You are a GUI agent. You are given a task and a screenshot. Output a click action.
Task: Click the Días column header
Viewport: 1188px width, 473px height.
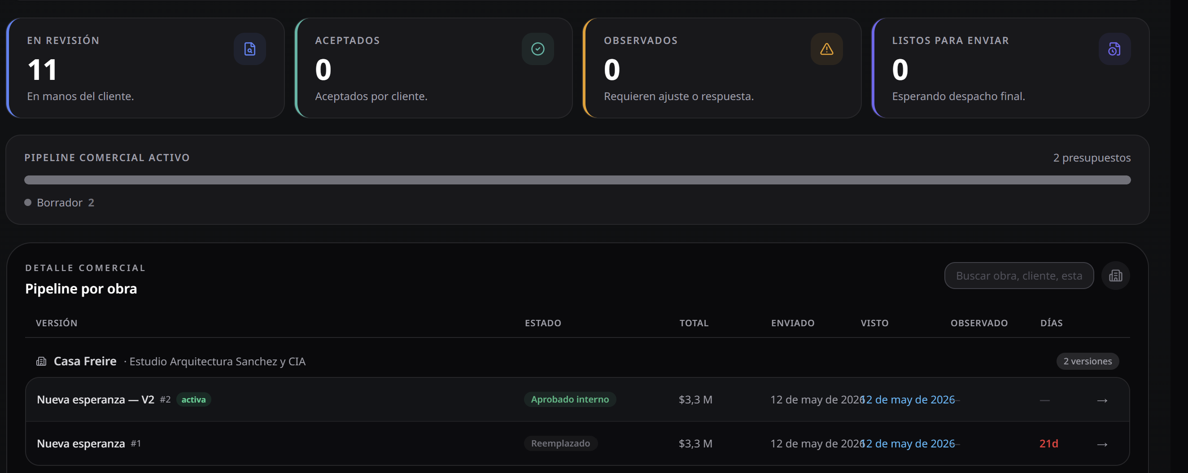click(1052, 323)
